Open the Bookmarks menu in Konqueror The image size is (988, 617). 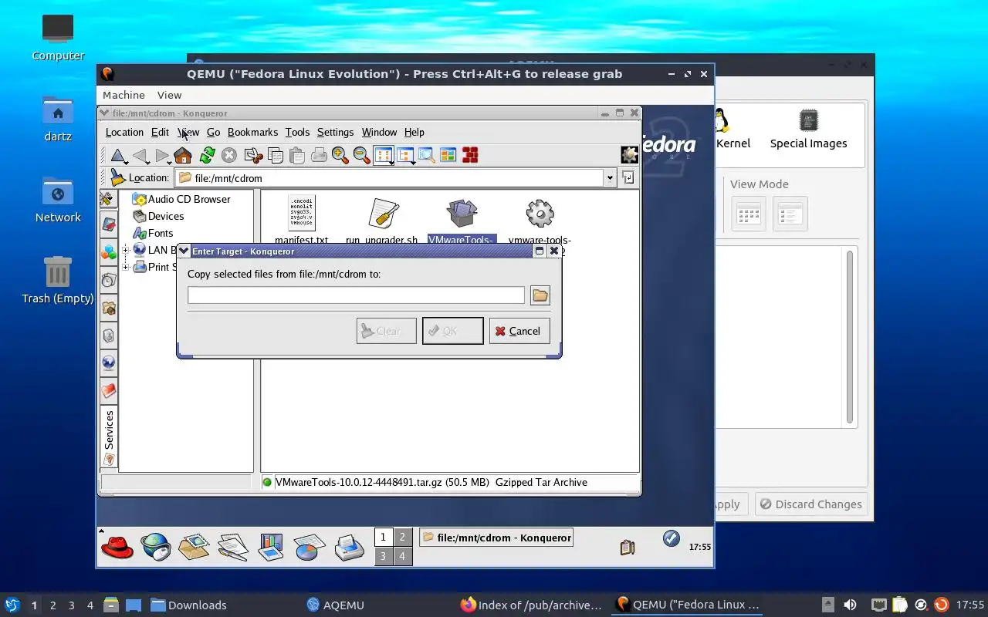[x=252, y=133]
